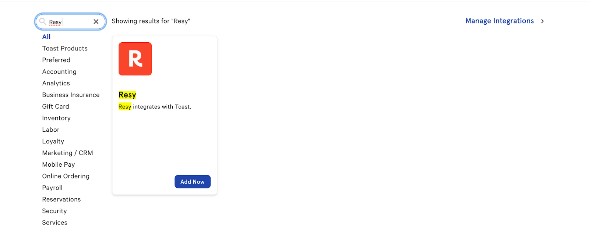This screenshot has height=230, width=589.
Task: Show the Preferred integrations category
Action: pyautogui.click(x=56, y=60)
